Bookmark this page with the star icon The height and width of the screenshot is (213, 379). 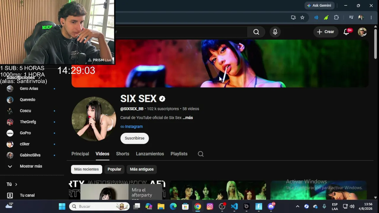[302, 17]
